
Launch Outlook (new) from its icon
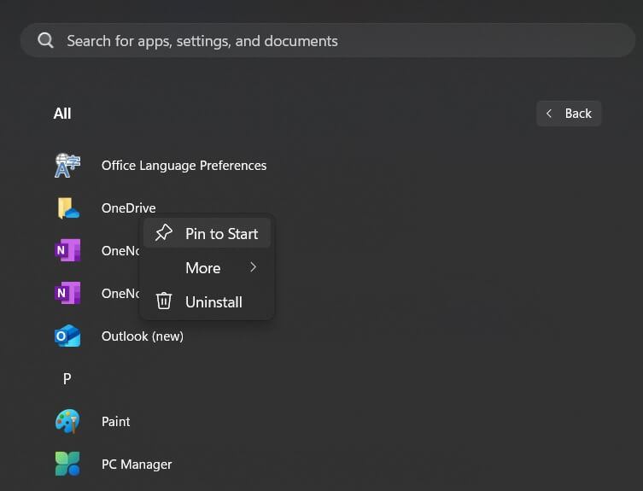(x=67, y=336)
